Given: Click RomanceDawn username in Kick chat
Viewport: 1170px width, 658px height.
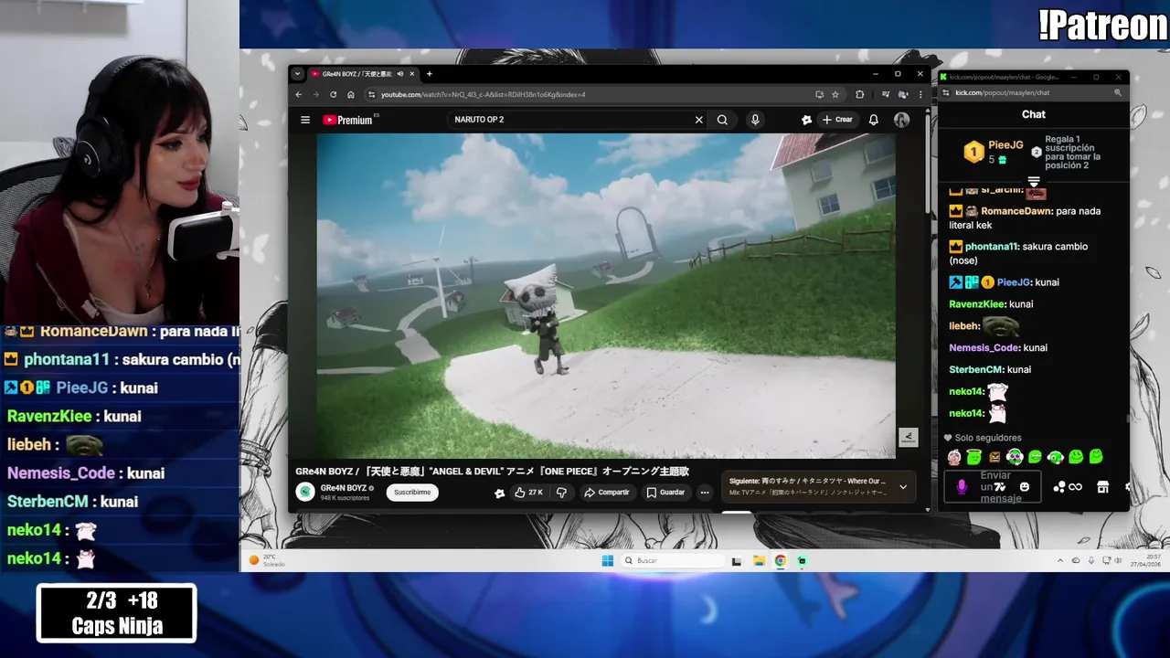Looking at the screenshot, I should [x=1016, y=211].
